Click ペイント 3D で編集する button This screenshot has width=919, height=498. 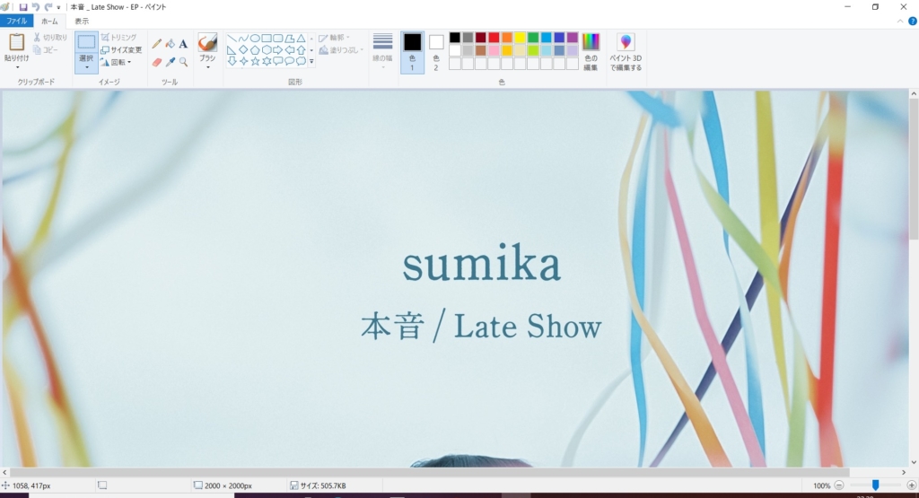[626, 51]
